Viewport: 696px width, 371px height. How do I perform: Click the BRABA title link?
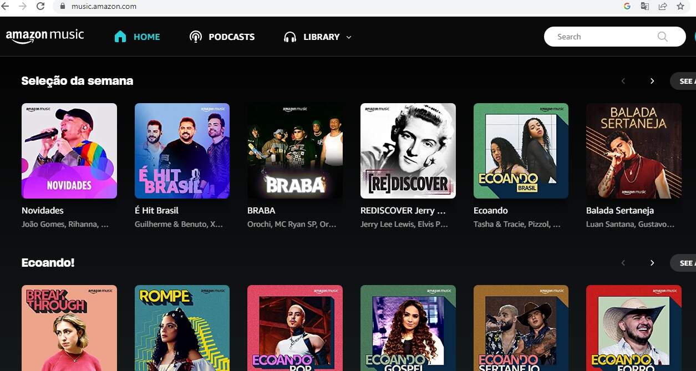pos(261,211)
